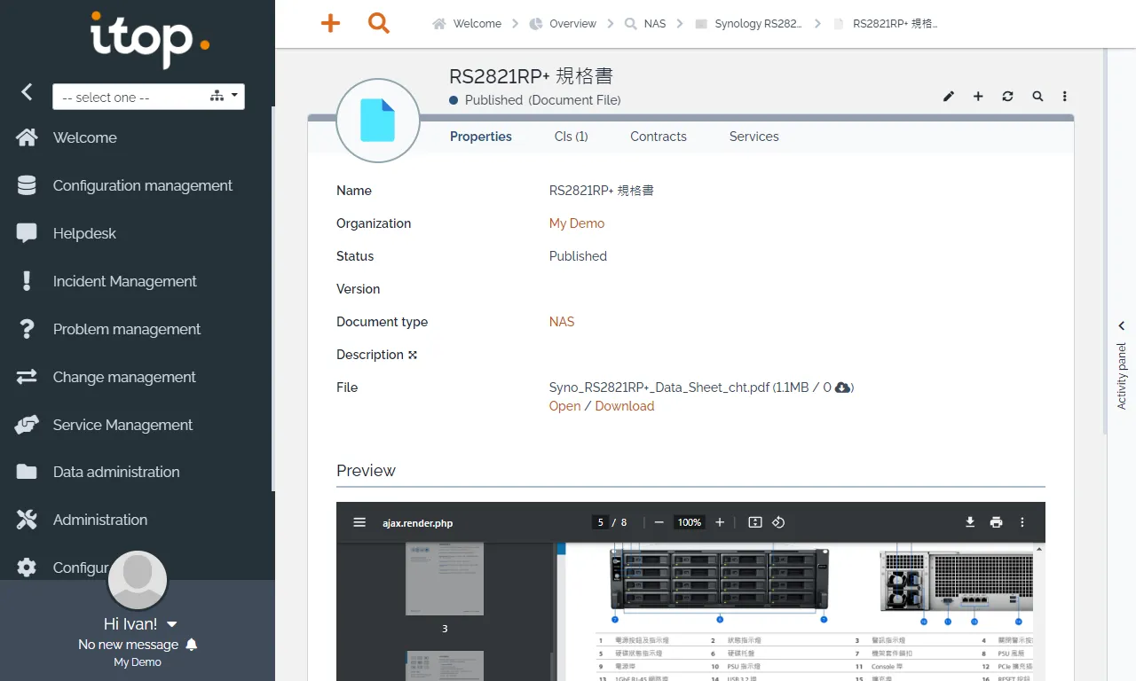Click the plus new object icon in the header

coord(978,96)
